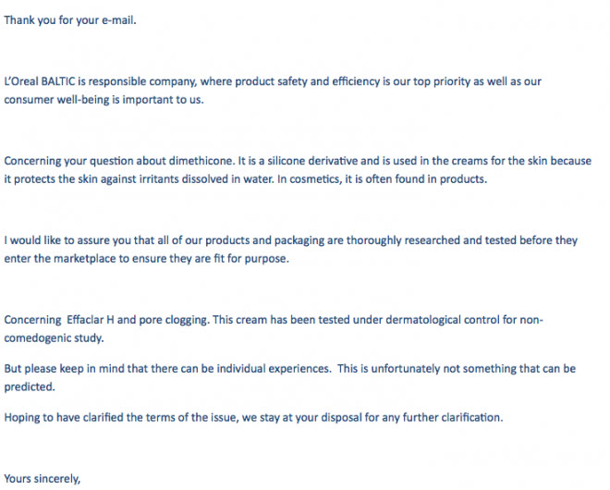The image size is (610, 490).
Task: Click 'consumer well-being is important to us'
Action: click(104, 100)
